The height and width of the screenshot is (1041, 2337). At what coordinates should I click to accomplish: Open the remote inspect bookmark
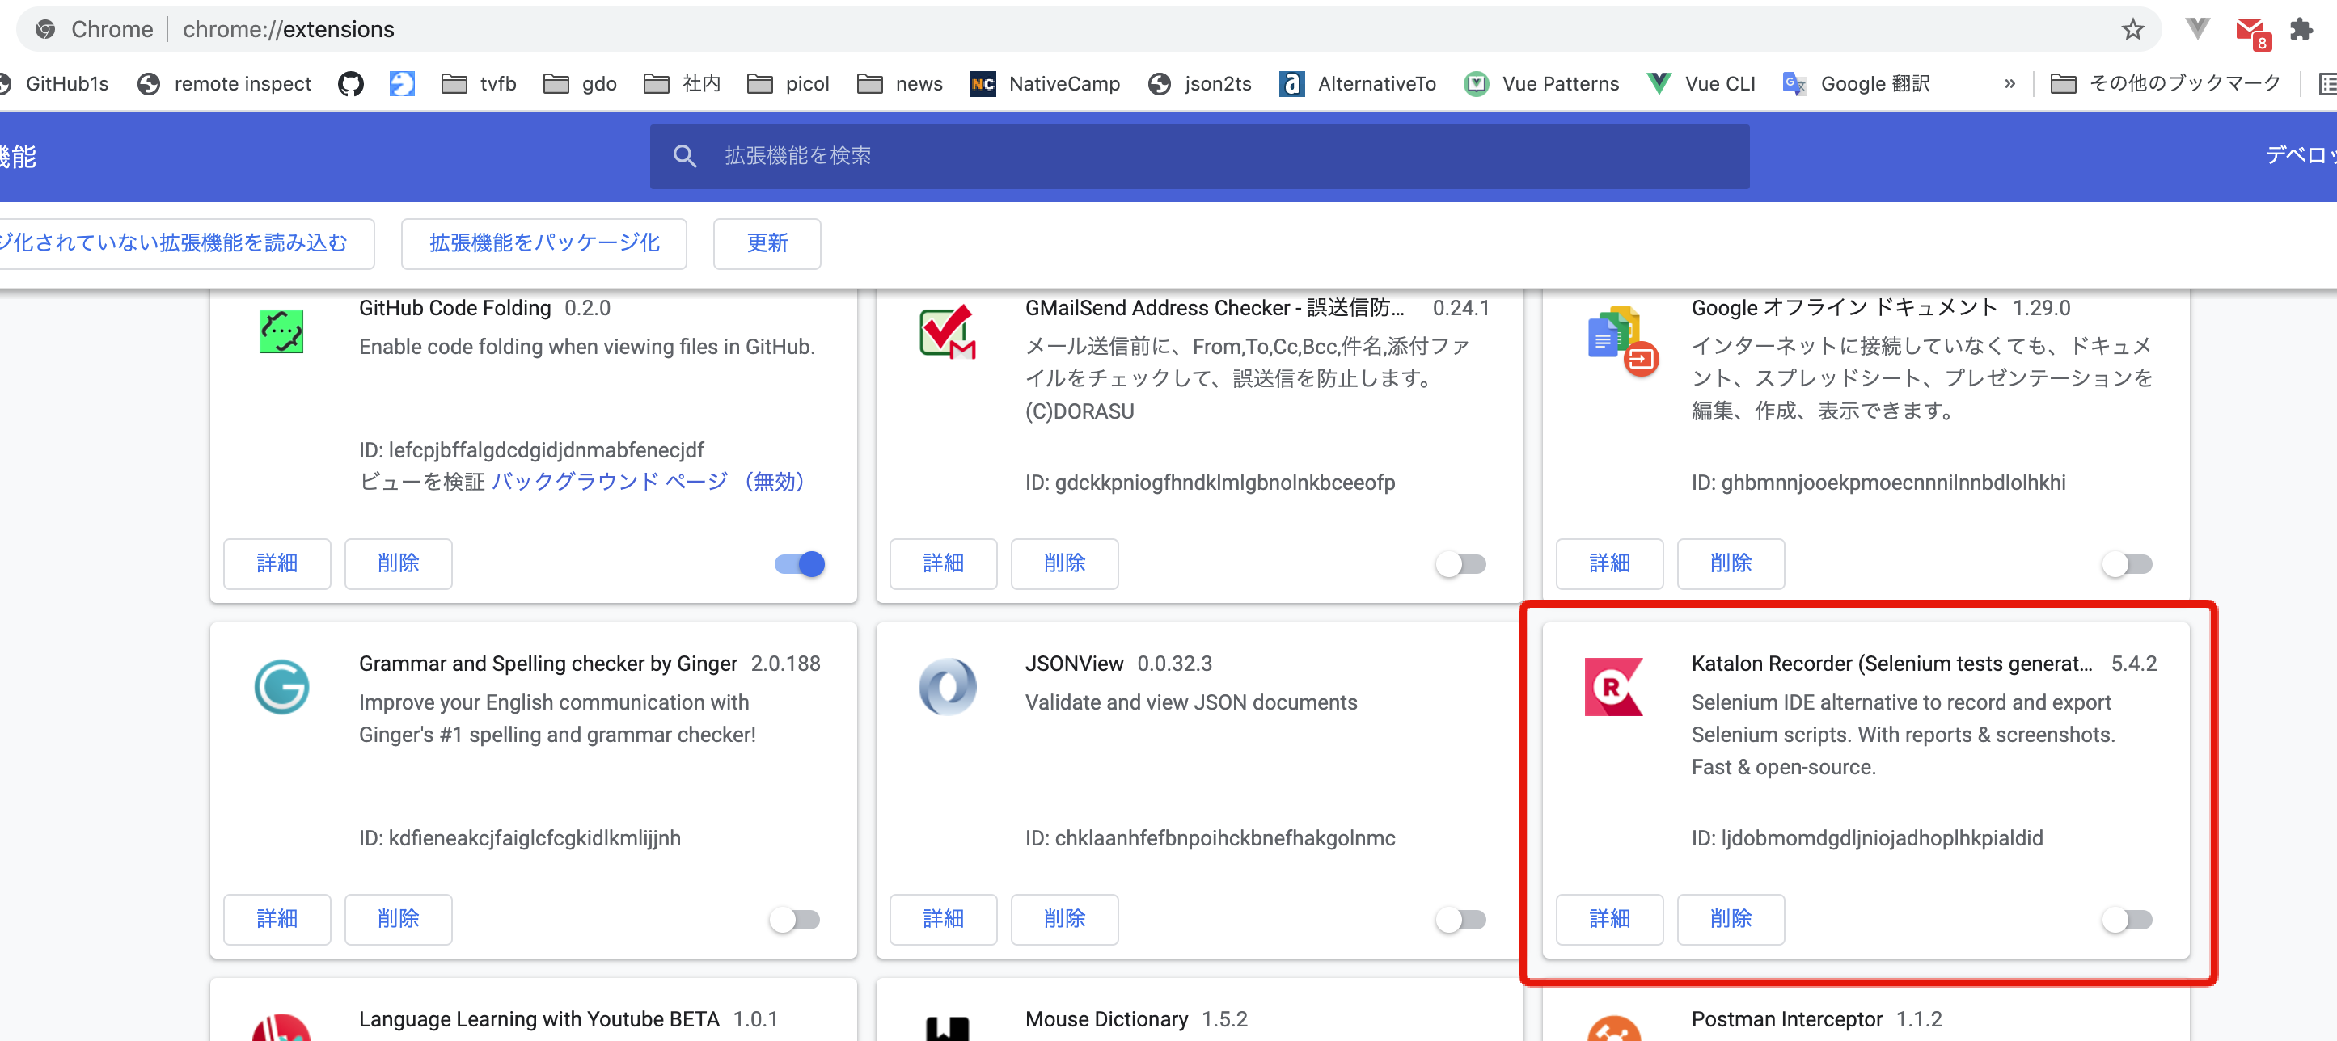(x=224, y=83)
